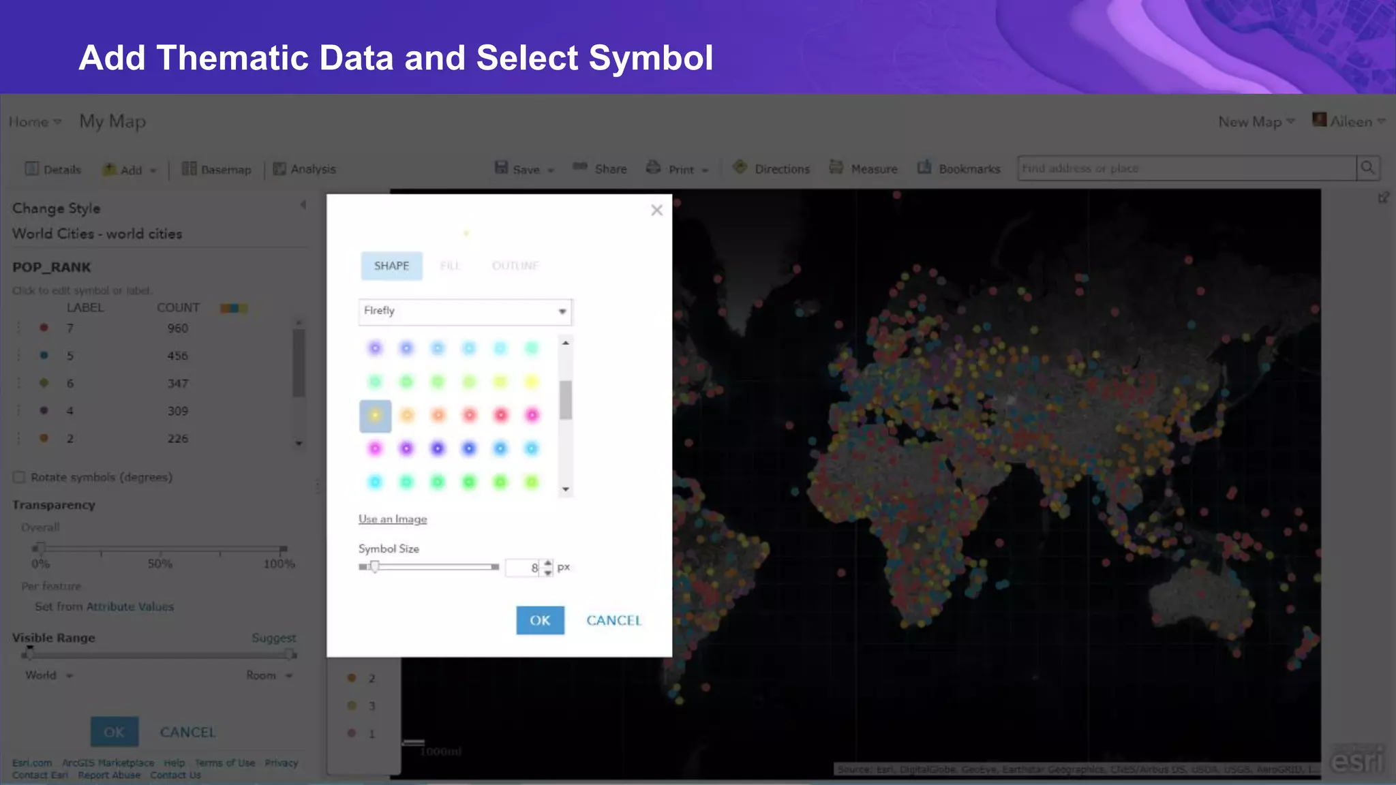Select the pale yellow symbol ending second row
1396x785 pixels.
tap(532, 382)
